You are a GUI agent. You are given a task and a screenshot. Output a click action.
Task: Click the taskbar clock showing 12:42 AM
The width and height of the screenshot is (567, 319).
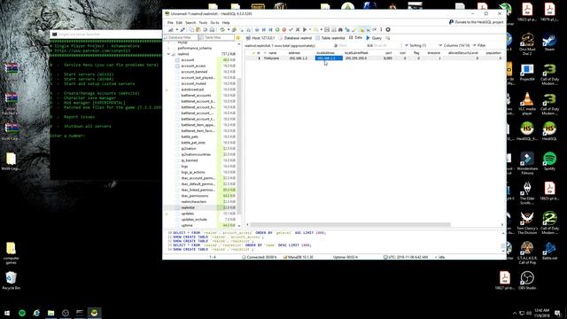pyautogui.click(x=541, y=313)
